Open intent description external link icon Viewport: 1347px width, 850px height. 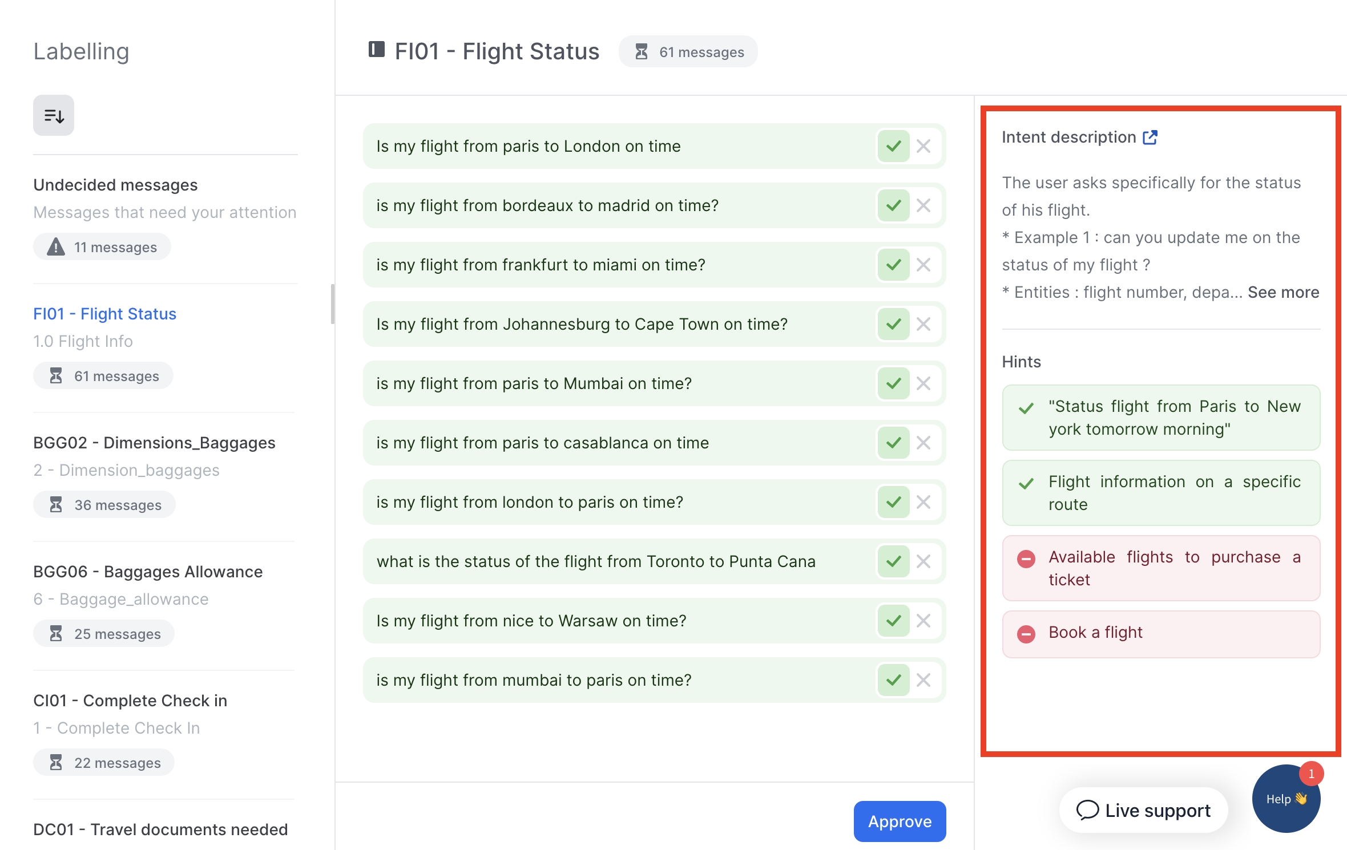(1150, 137)
